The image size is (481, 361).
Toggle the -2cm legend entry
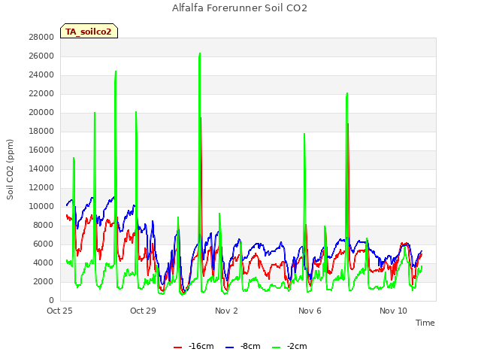(x=289, y=346)
